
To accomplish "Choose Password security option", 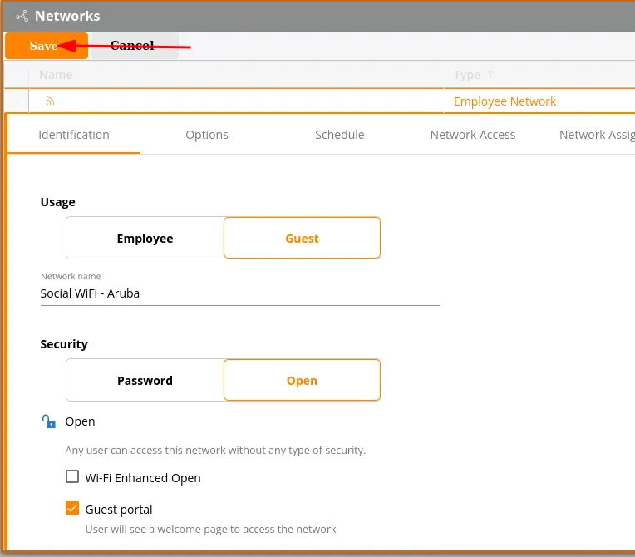I will pyautogui.click(x=145, y=381).
